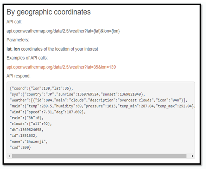Click the JSON line starting with "weather"

pyautogui.click(x=99, y=100)
